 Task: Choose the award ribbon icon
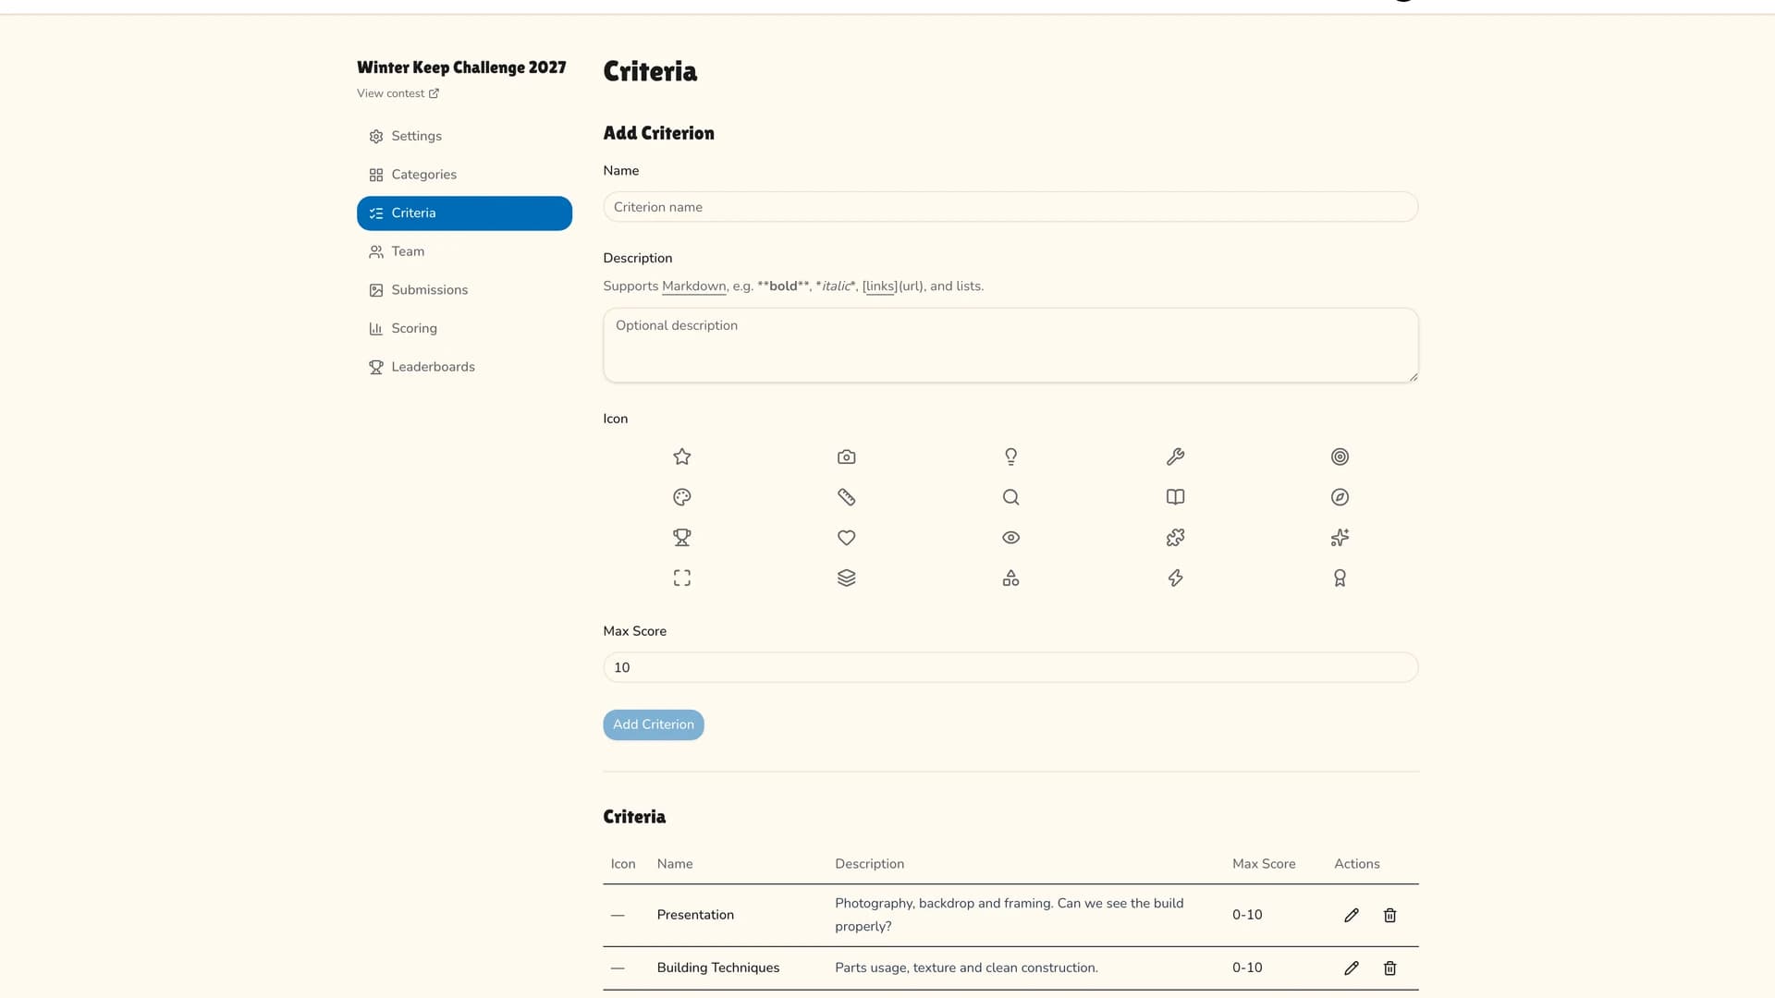click(1340, 578)
